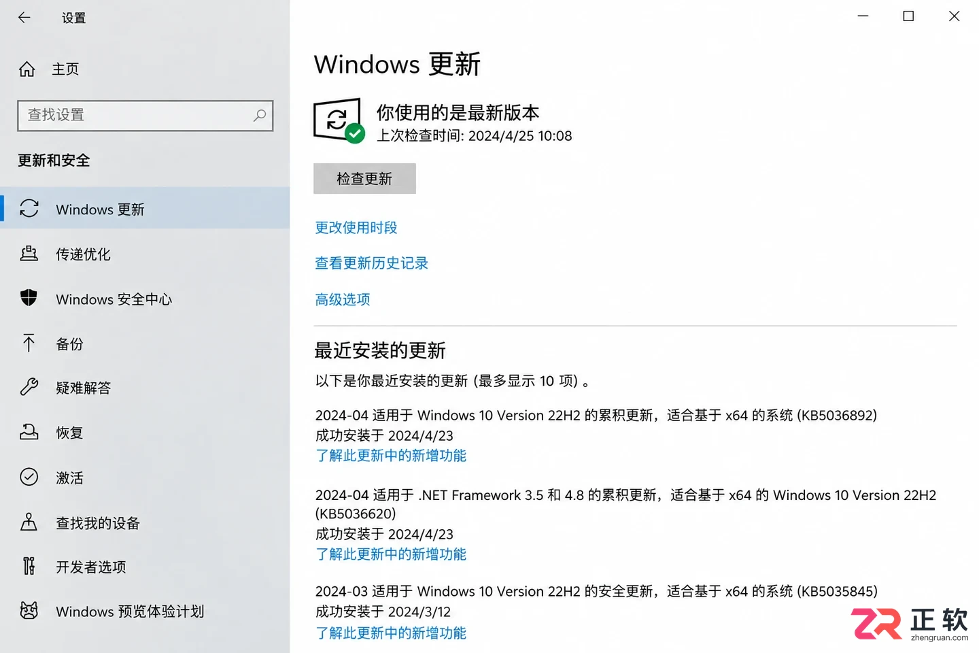
Task: Click the cat icon for Windows 预览体验计划
Action: tap(29, 611)
